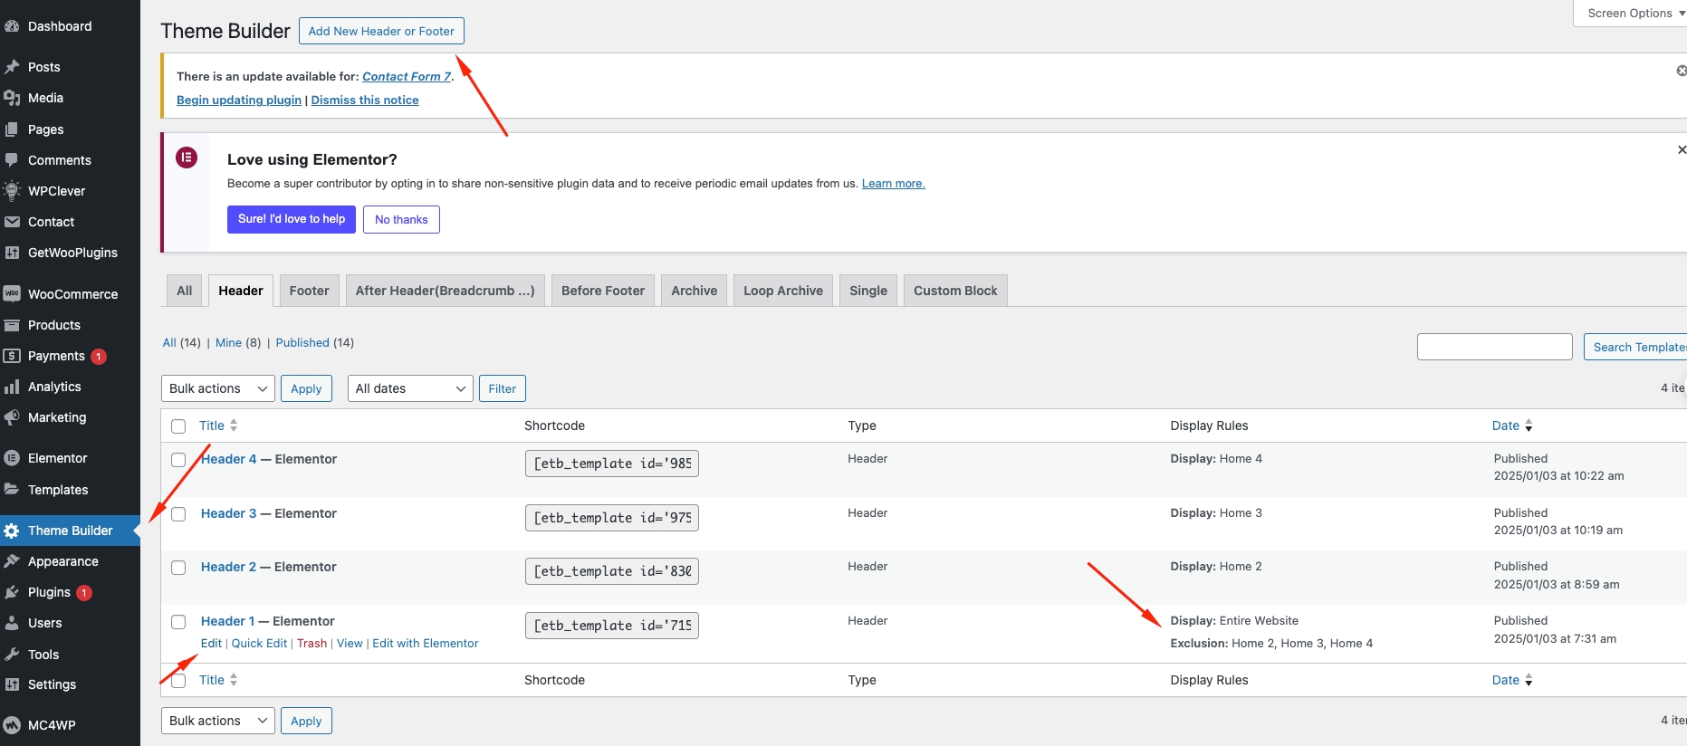Open the top Bulk actions dropdown
The image size is (1687, 746).
coord(218,388)
